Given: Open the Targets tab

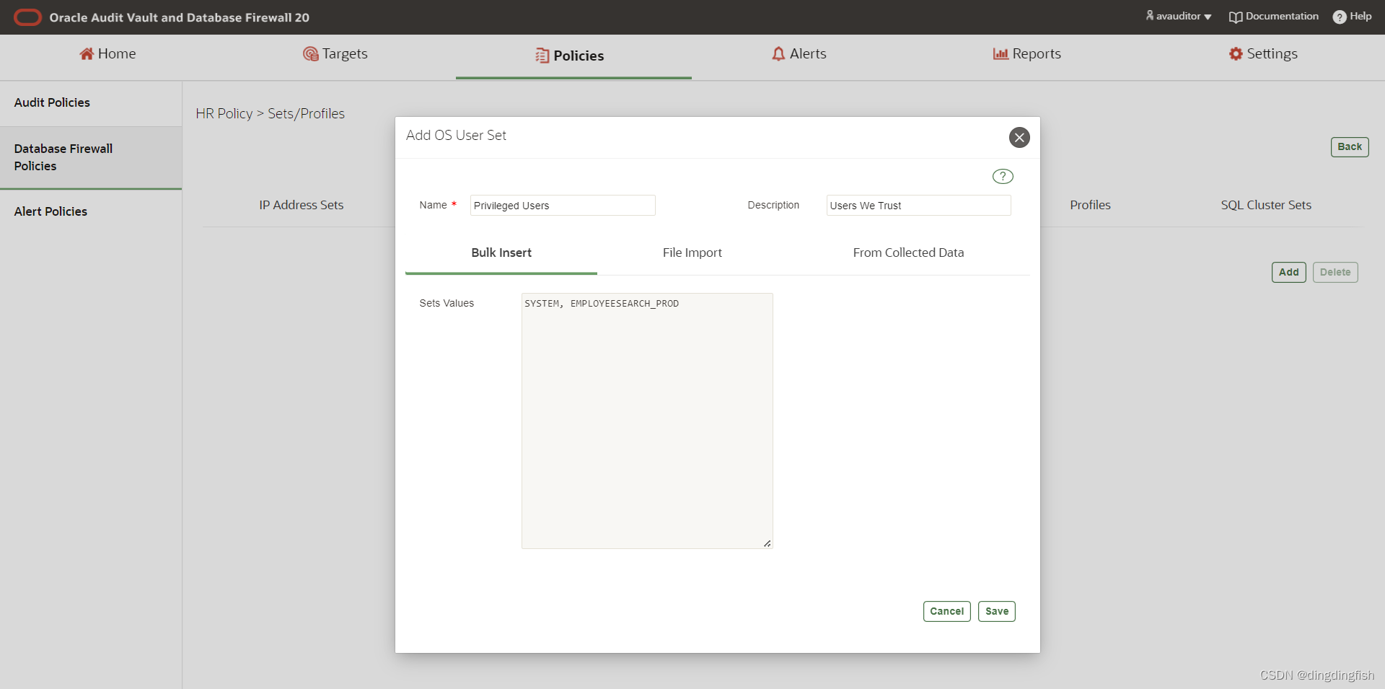Looking at the screenshot, I should point(335,54).
